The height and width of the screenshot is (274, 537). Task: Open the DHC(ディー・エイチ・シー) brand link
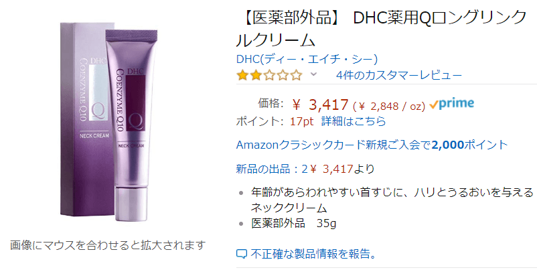[x=307, y=59]
